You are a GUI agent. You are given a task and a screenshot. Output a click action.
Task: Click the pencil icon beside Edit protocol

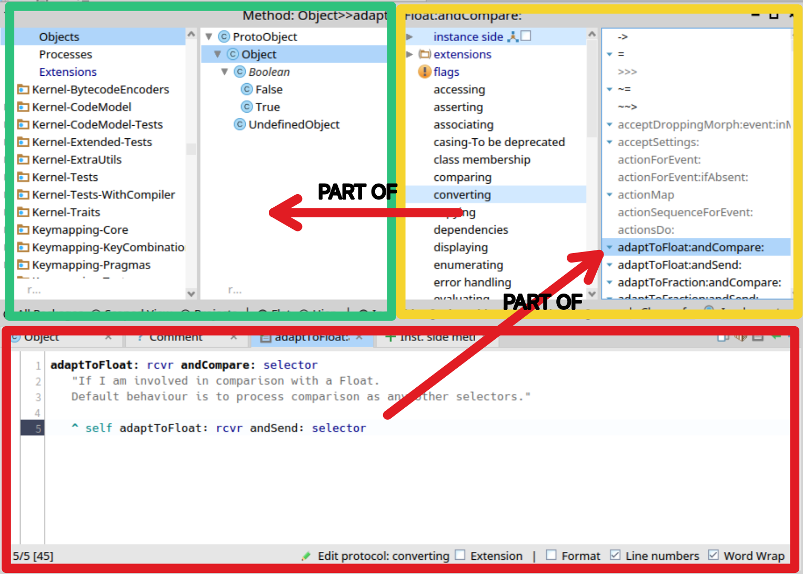306,556
